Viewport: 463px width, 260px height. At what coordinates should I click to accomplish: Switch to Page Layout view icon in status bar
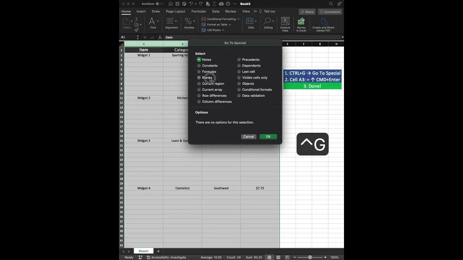(279, 257)
